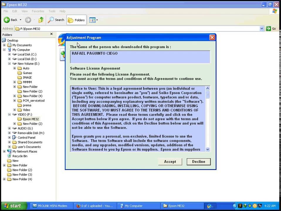Switch to Firefox upload taskbar item
The height and width of the screenshot is (211, 281).
pyautogui.click(x=95, y=206)
